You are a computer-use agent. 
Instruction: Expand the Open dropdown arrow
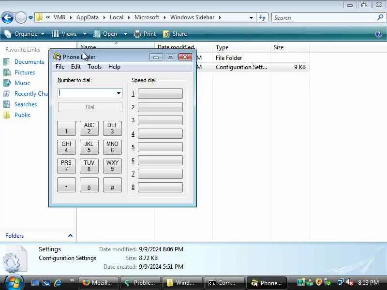125,34
